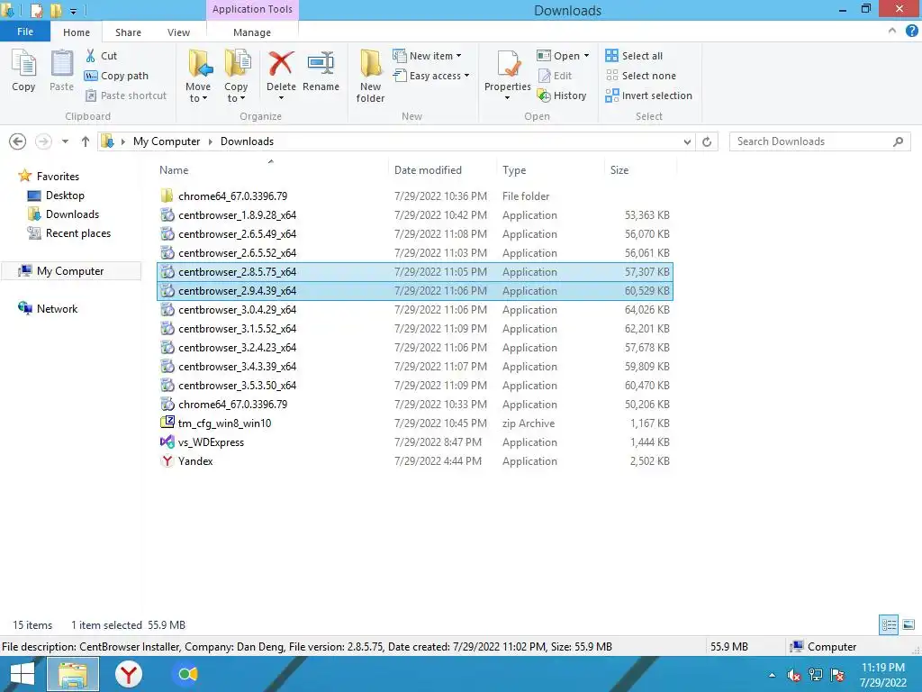Click the Copy icon in Clipboard group

pyautogui.click(x=23, y=70)
